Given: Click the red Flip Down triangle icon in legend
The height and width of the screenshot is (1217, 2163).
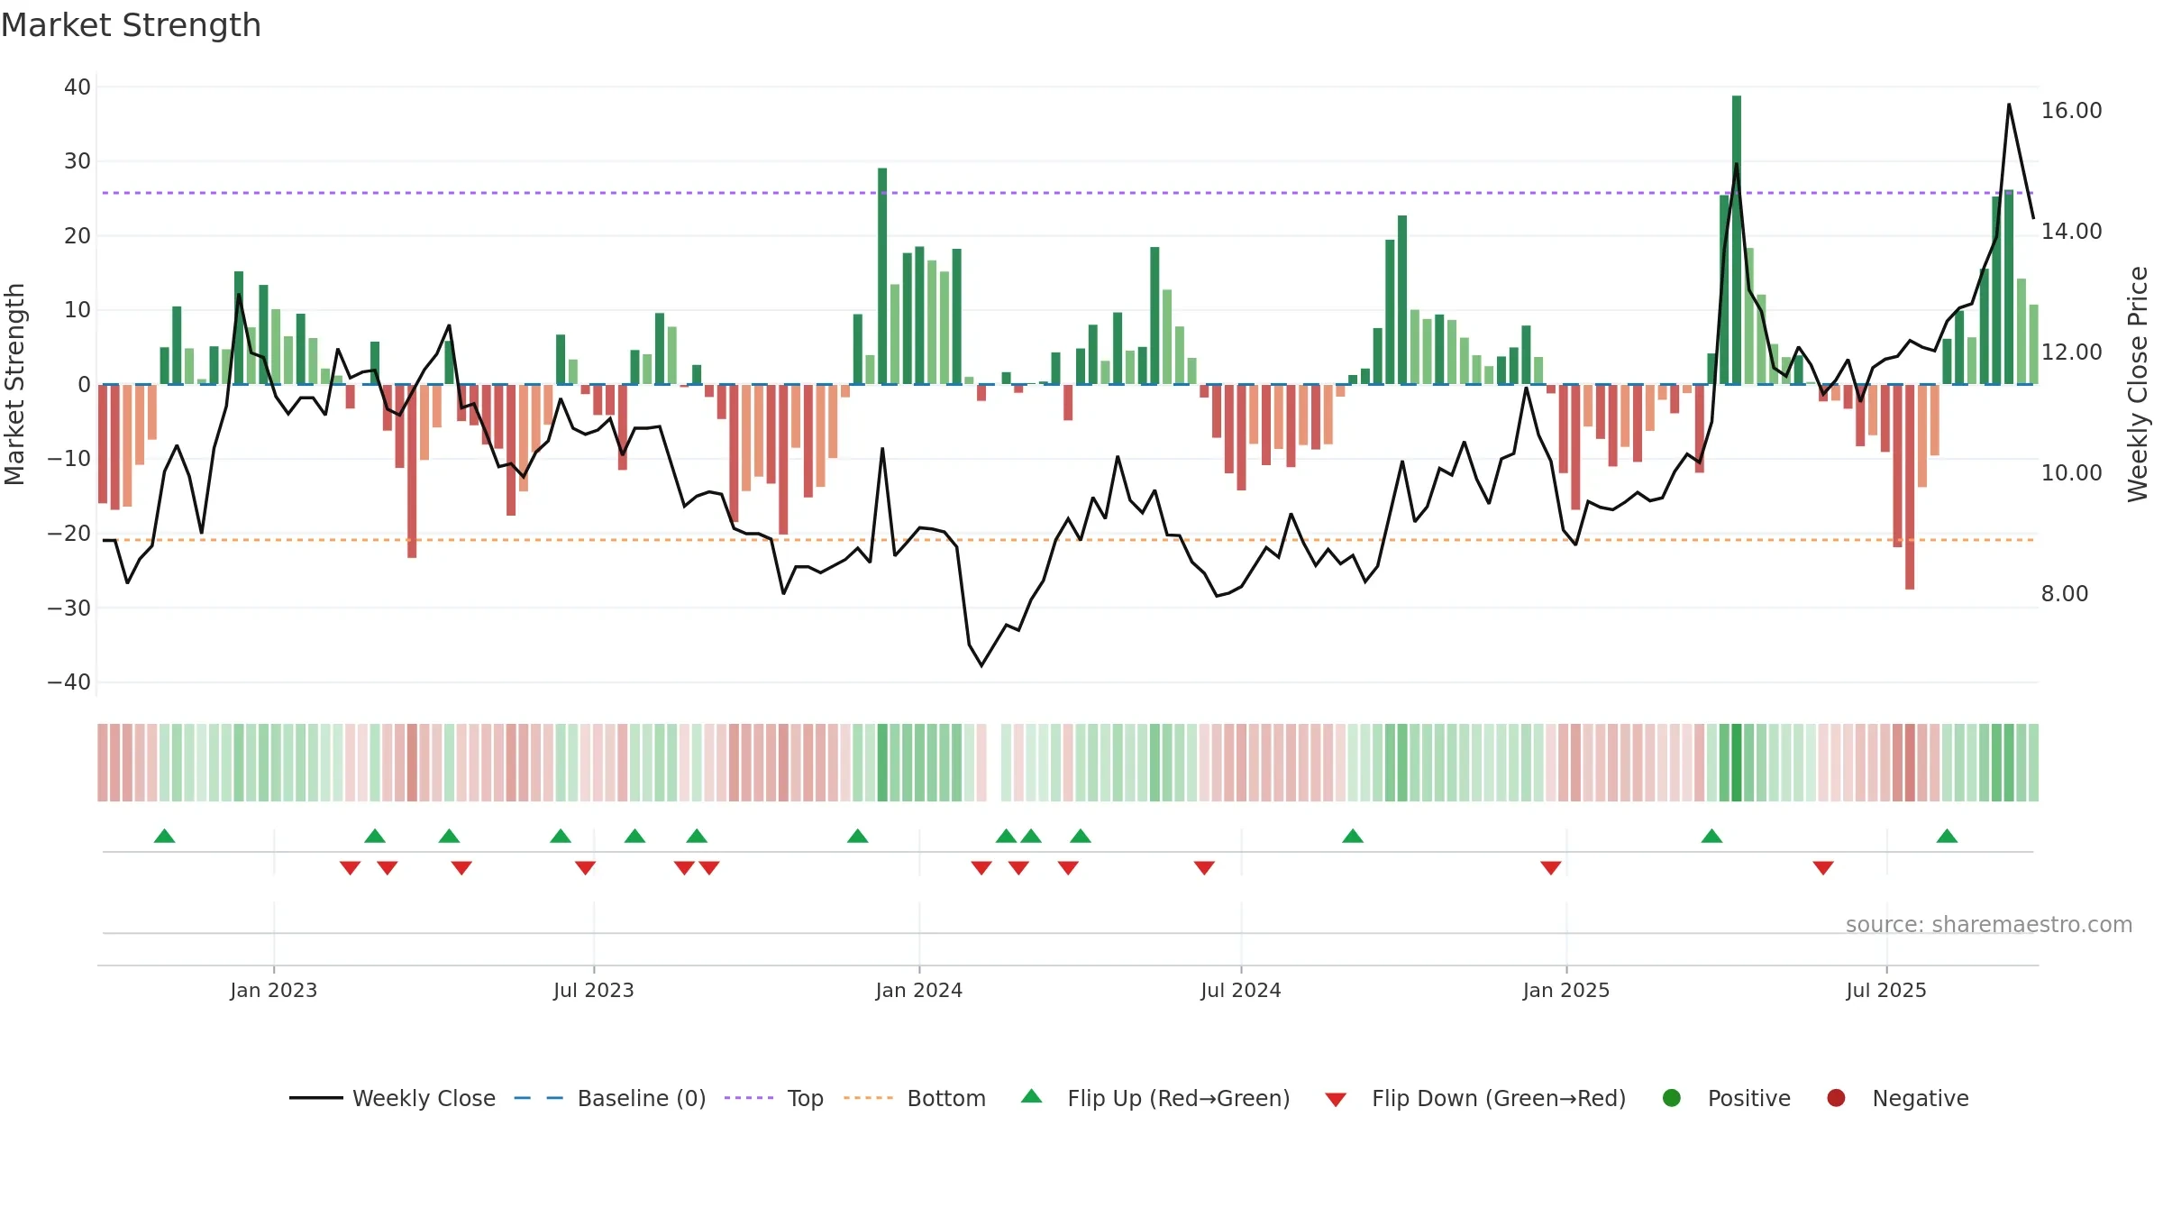Looking at the screenshot, I should point(1336,1099).
